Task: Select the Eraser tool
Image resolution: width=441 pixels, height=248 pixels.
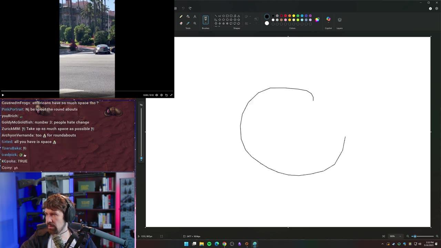Action: pos(181,23)
